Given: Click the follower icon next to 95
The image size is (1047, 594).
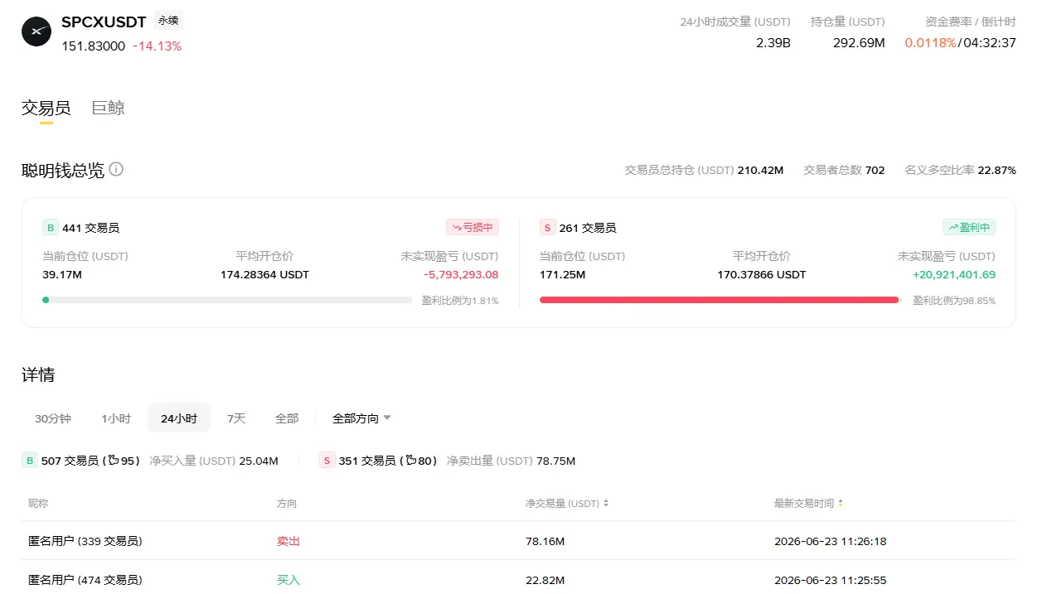Looking at the screenshot, I should pos(113,461).
